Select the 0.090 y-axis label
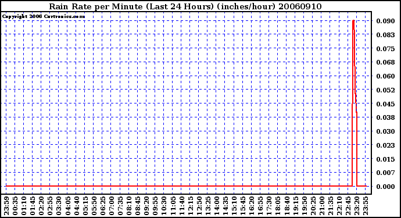 click(x=385, y=21)
